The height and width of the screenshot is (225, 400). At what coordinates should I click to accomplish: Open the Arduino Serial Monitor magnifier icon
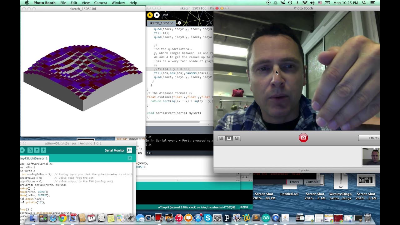point(129,150)
